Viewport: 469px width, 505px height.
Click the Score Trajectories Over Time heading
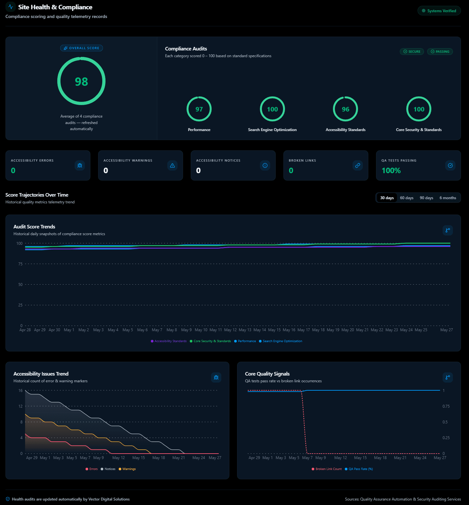[x=37, y=195]
